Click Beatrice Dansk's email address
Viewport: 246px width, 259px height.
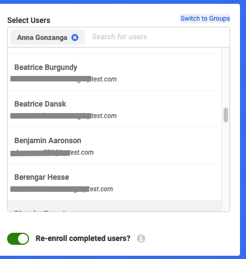click(x=63, y=116)
